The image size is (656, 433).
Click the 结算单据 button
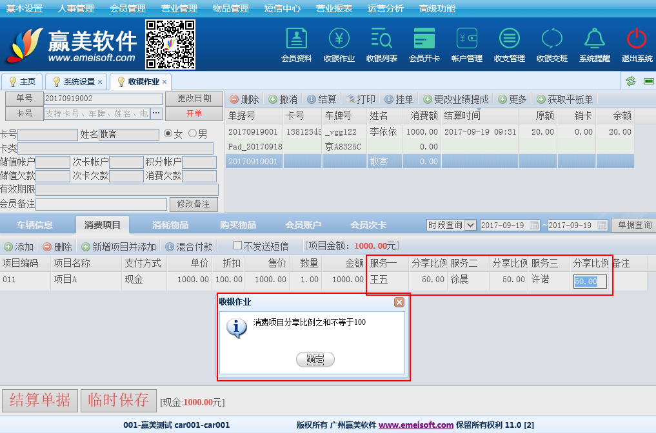coord(40,400)
